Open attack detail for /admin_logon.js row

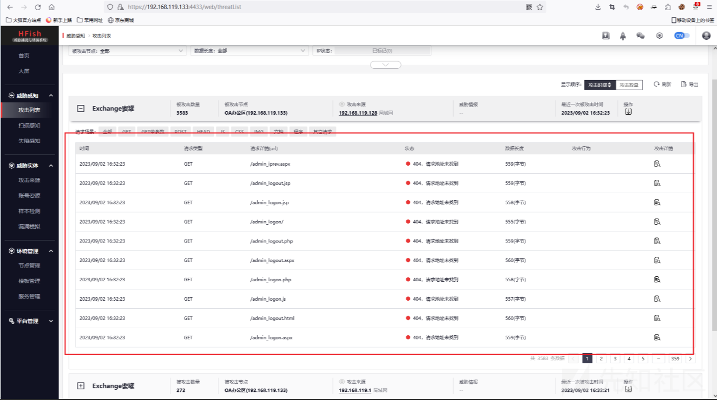click(x=657, y=299)
